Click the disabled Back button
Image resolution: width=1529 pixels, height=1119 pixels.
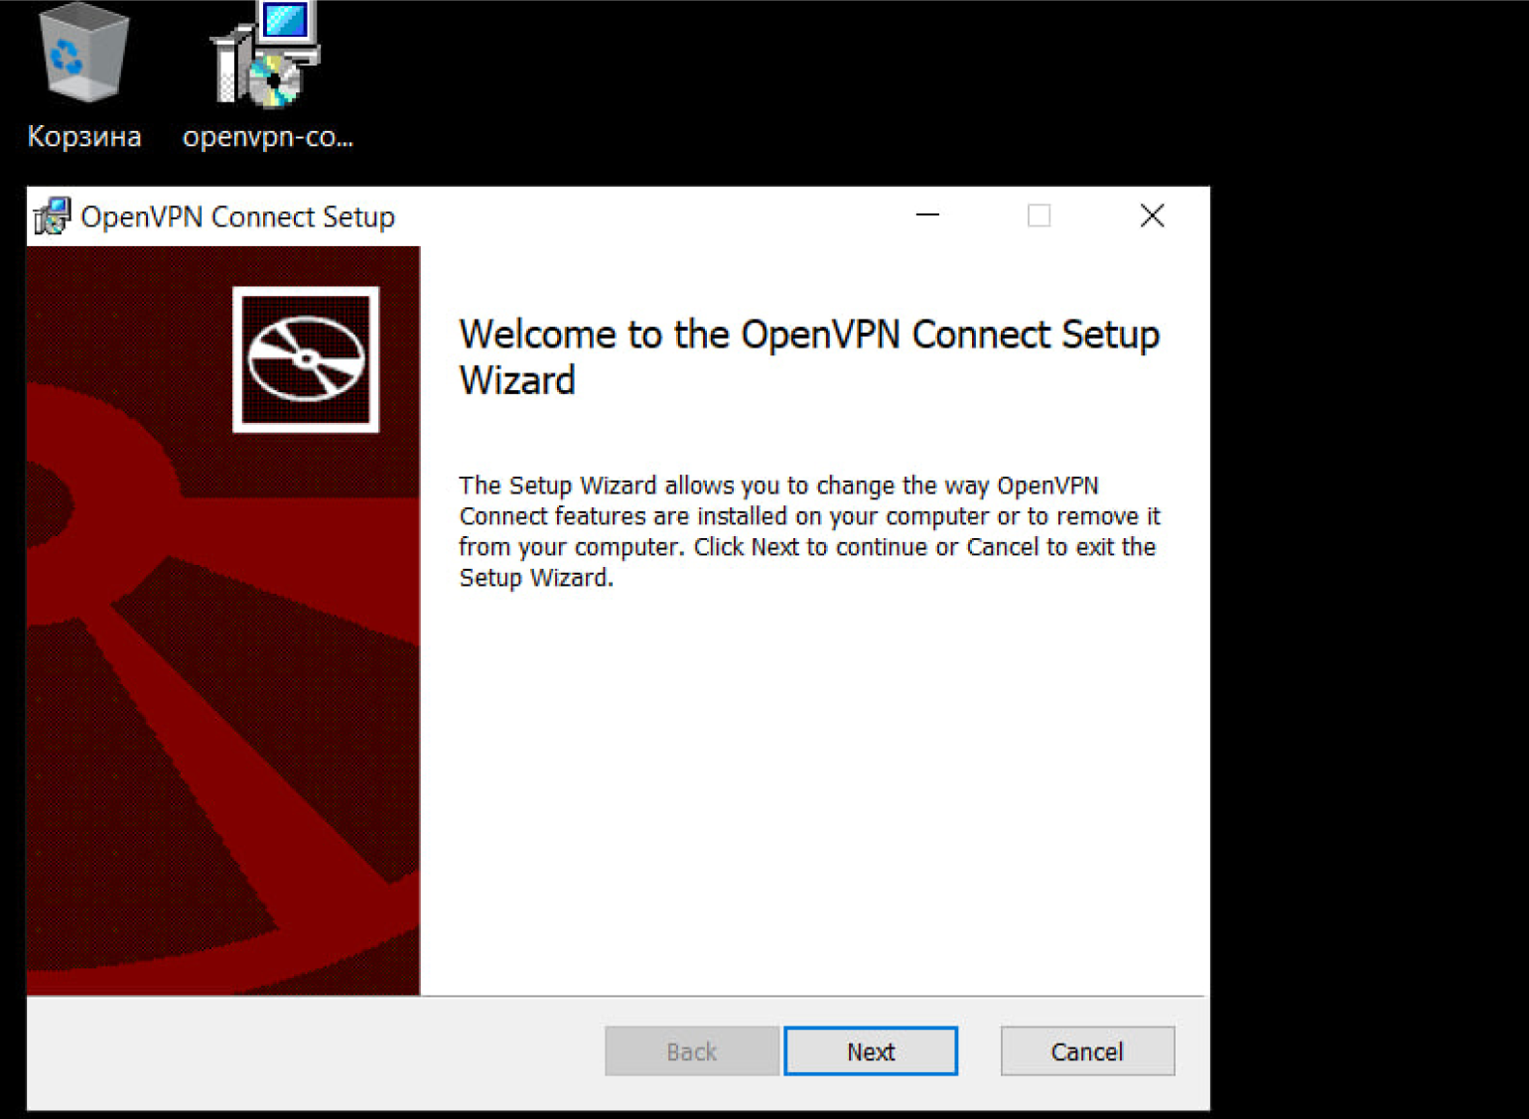[692, 1051]
